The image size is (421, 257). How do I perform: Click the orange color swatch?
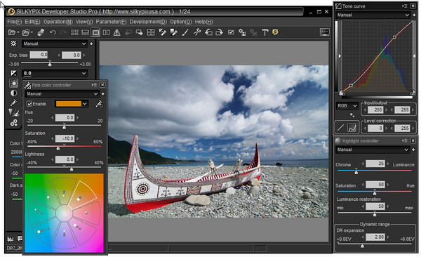(x=69, y=104)
